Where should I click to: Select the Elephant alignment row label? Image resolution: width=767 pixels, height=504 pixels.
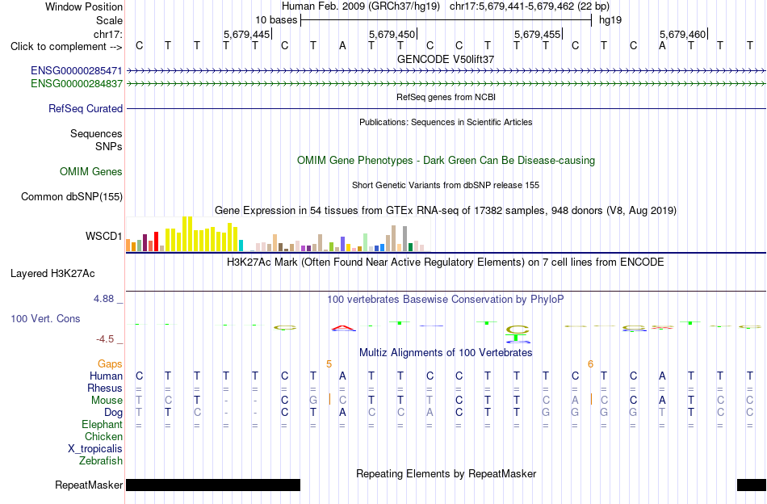click(102, 424)
